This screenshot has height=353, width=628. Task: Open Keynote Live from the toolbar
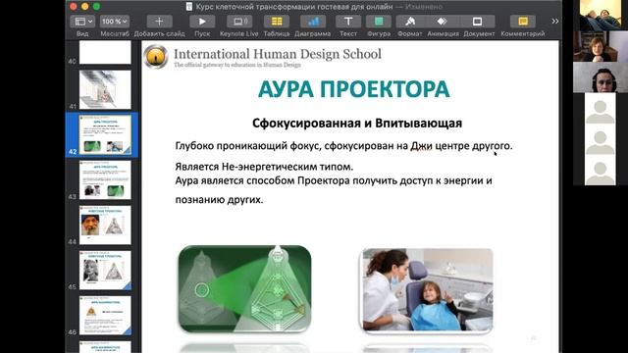point(239,22)
